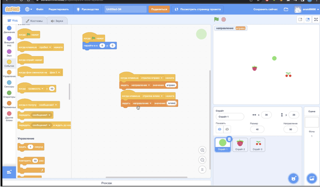The width and height of the screenshot is (320, 187).
Task: Expand the 'громкость' dropdown in palette
Action: click(44, 88)
